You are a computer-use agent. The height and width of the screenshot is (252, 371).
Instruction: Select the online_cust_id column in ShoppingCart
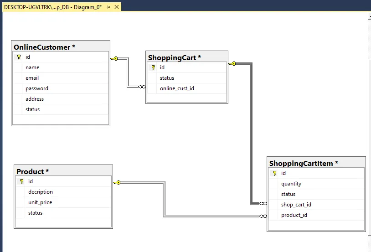[x=187, y=88]
